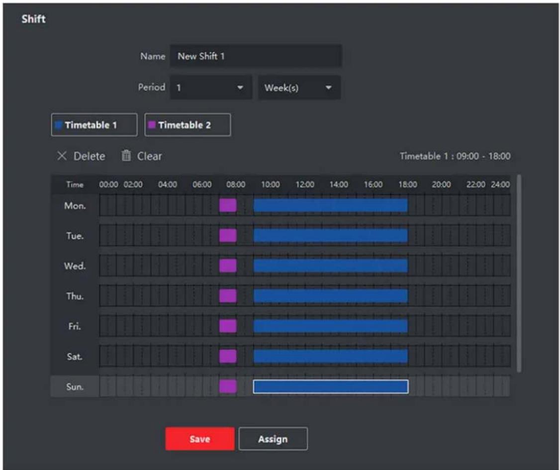Click the X icon beside Delete
560x470 pixels.
(x=62, y=156)
